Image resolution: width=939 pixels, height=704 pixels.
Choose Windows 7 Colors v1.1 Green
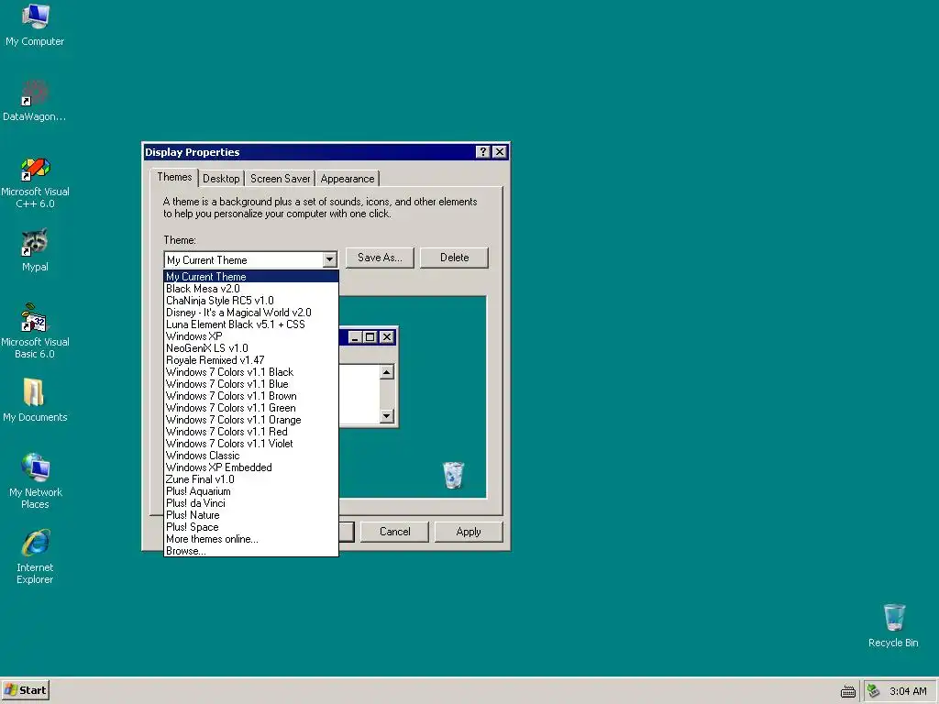pyautogui.click(x=251, y=408)
